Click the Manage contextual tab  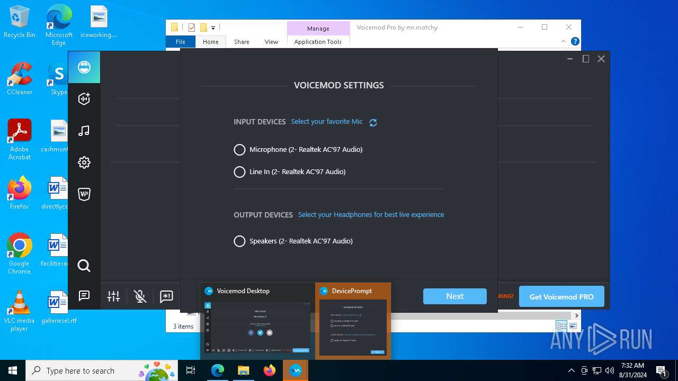[x=318, y=29]
